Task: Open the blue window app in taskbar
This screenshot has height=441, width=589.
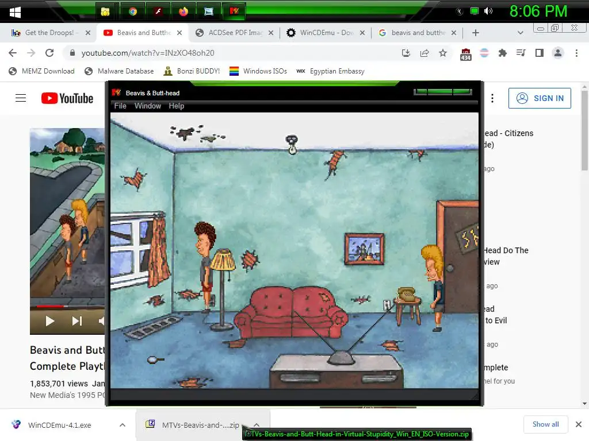Action: pyautogui.click(x=208, y=11)
